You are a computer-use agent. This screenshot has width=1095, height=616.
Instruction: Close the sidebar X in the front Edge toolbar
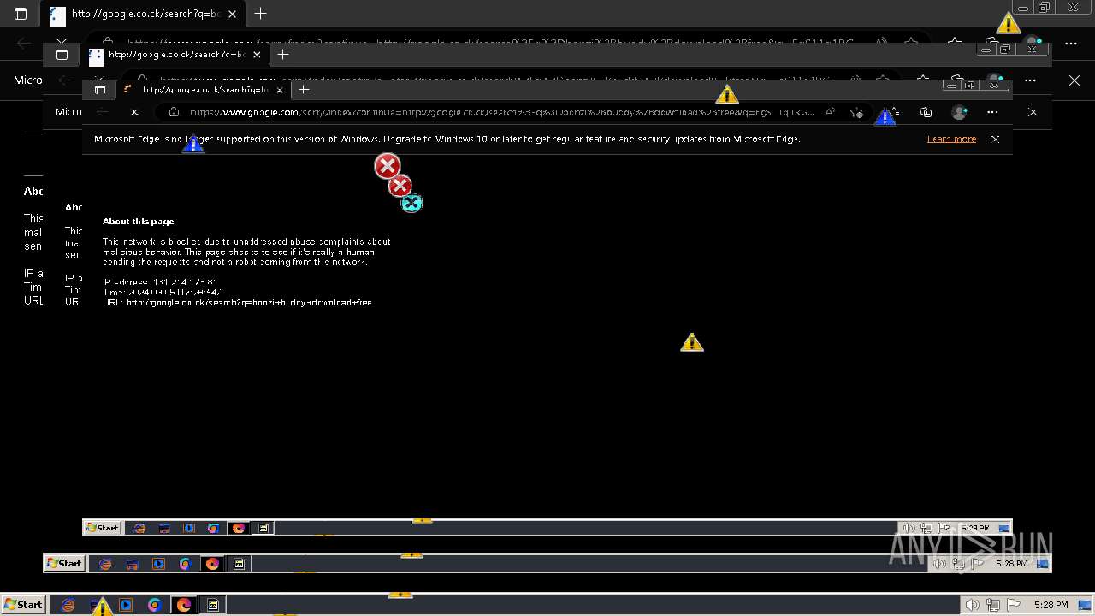pyautogui.click(x=1033, y=112)
